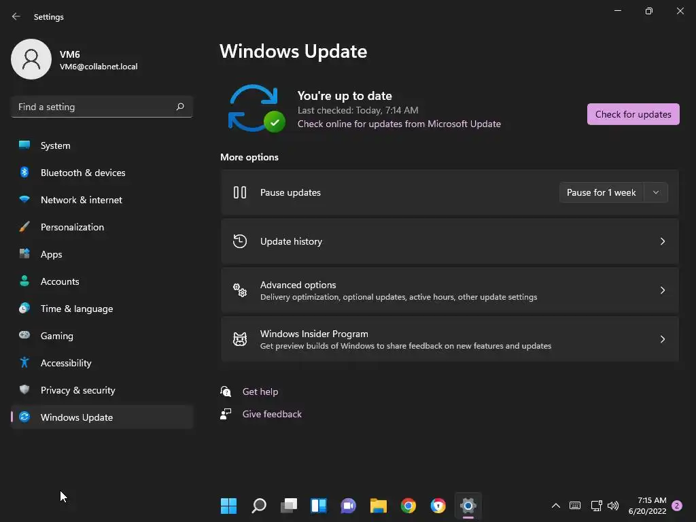Go to Network & internet
Viewport: 696px width, 522px height.
pyautogui.click(x=102, y=200)
